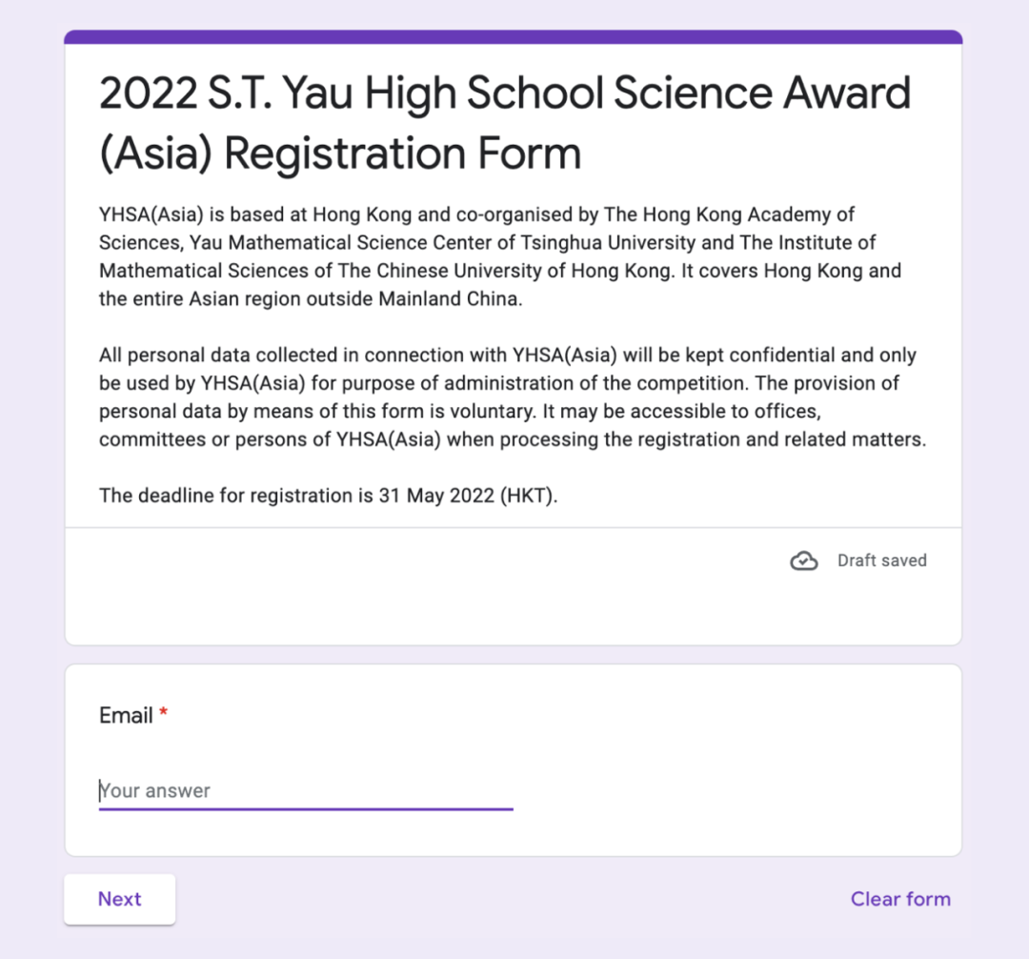Click the 'Your answer' placeholder text
Screen dimensions: 1029x959
click(155, 790)
